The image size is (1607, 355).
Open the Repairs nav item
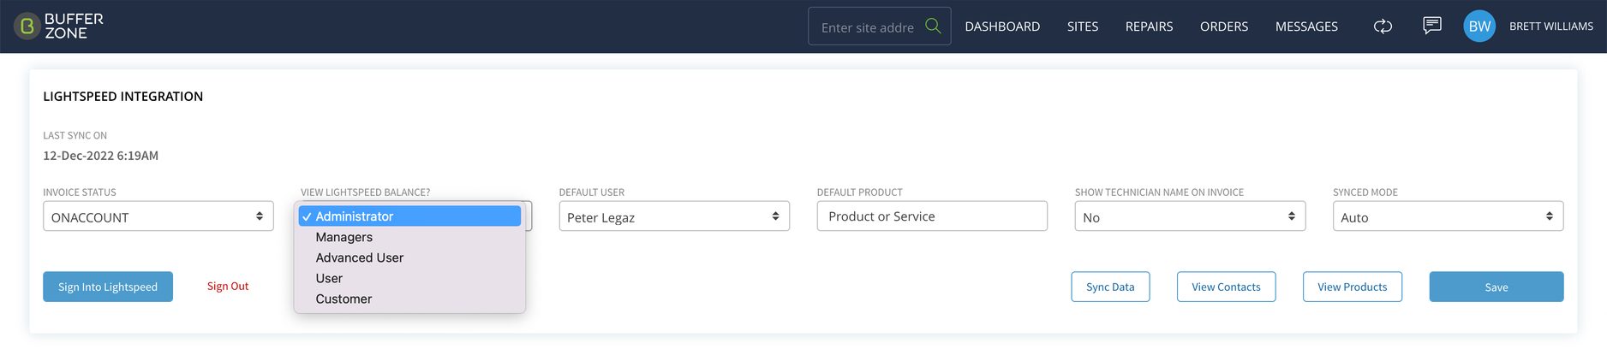[1149, 27]
